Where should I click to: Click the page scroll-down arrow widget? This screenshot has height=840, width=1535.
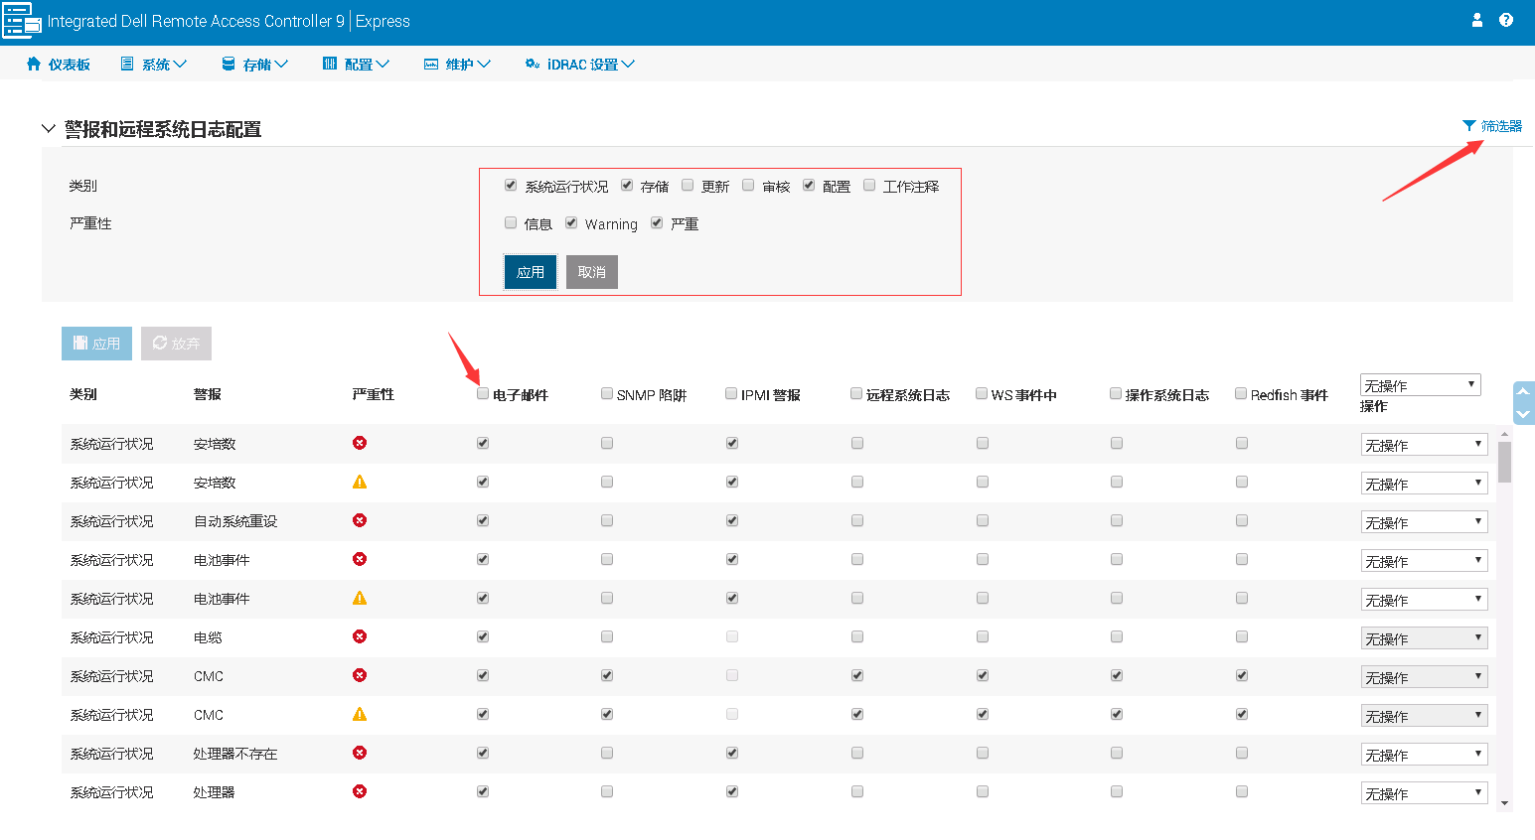click(x=1523, y=414)
